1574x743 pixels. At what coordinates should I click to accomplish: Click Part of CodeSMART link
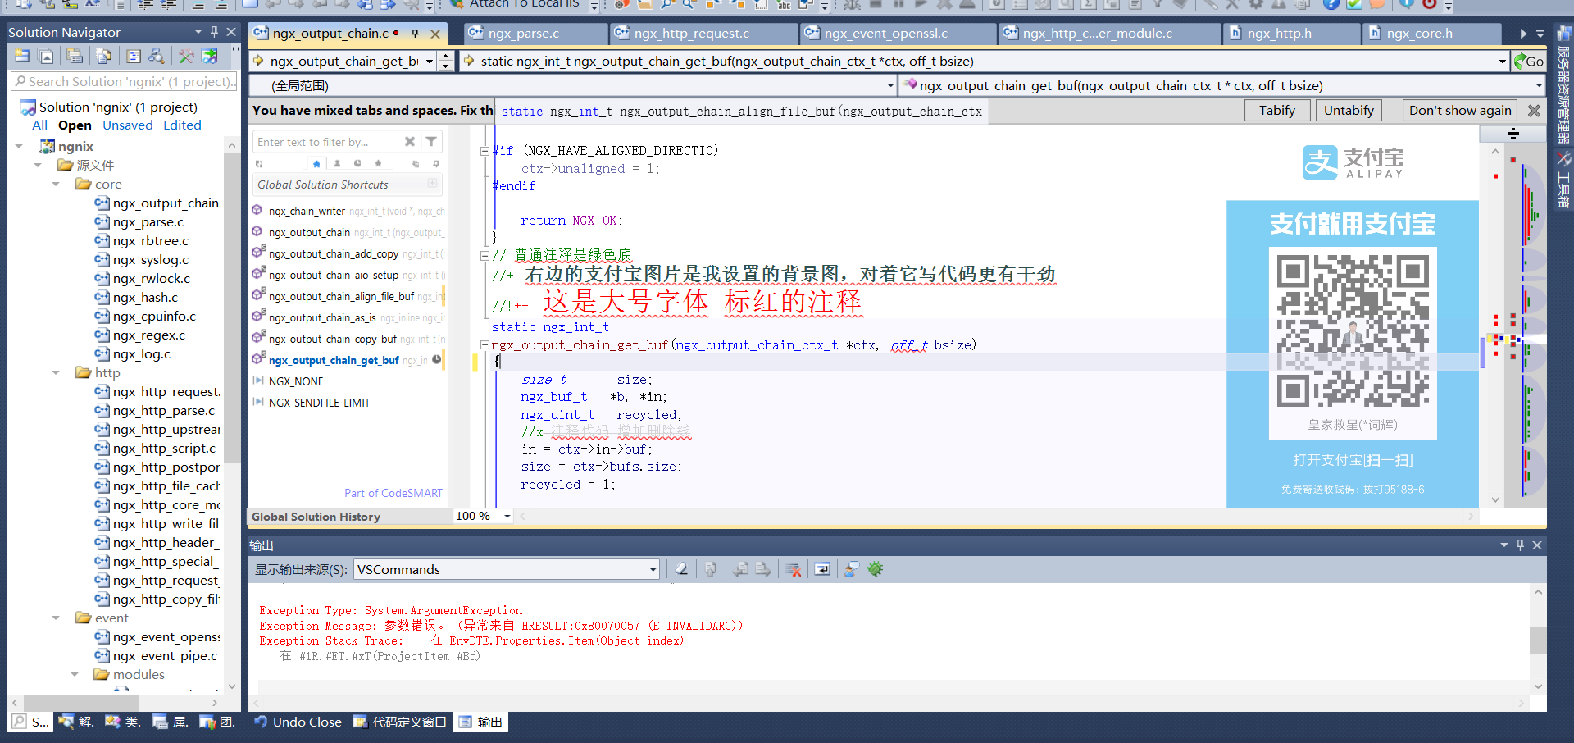tap(393, 493)
